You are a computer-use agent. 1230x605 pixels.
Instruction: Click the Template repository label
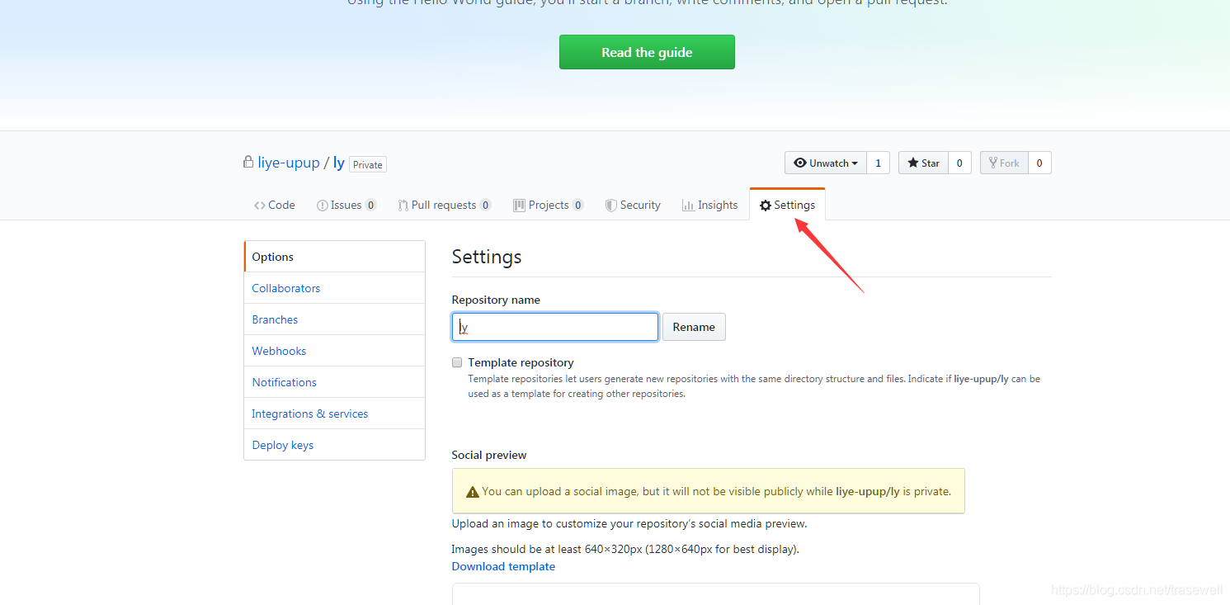click(x=521, y=362)
